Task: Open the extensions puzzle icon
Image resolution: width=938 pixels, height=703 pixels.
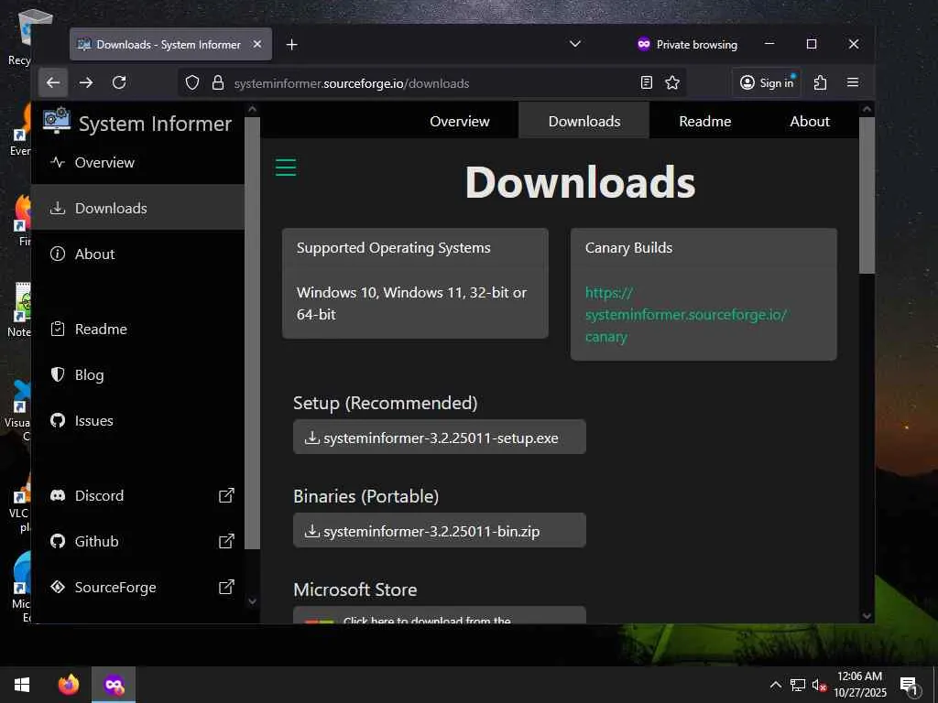Action: point(820,82)
